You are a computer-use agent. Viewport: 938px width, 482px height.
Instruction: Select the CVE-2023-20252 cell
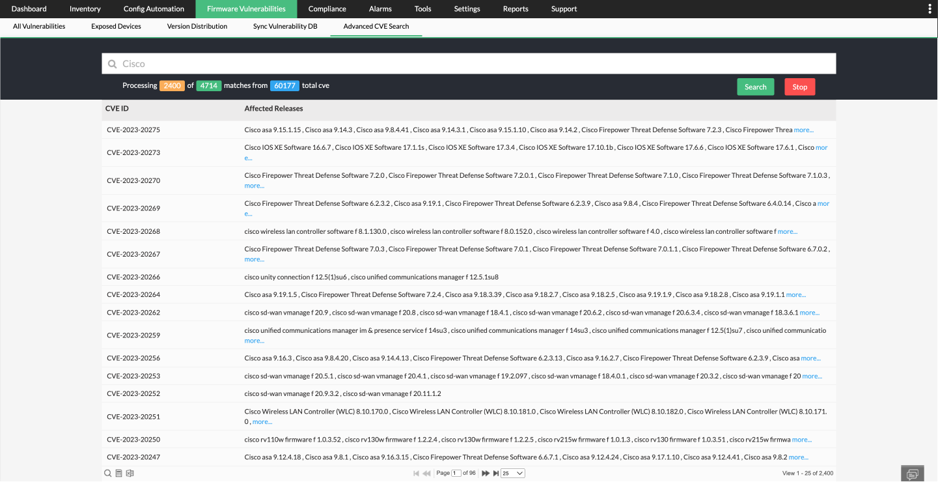click(133, 394)
